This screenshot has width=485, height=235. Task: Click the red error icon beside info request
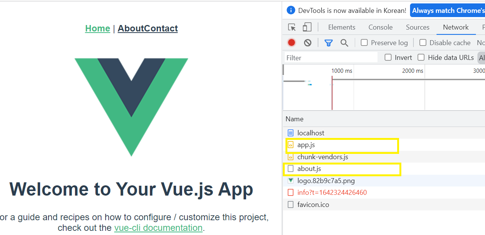(x=290, y=193)
